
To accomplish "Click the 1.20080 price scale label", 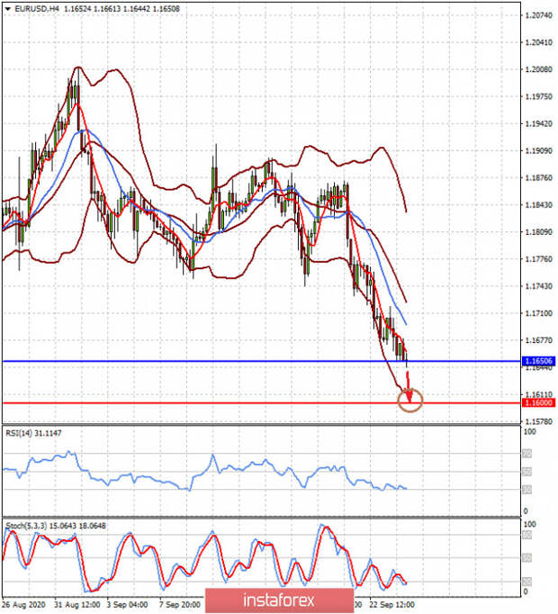I will (538, 69).
